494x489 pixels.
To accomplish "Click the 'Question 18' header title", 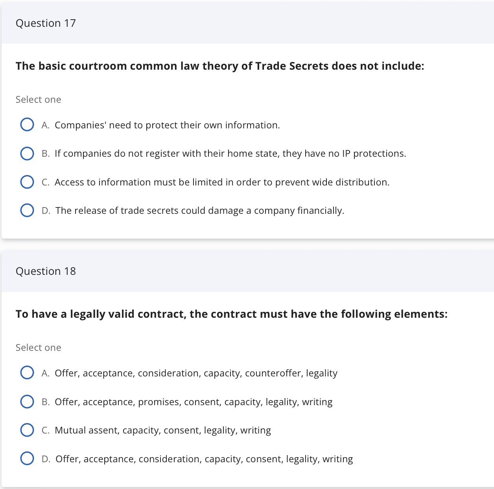I will coord(46,271).
